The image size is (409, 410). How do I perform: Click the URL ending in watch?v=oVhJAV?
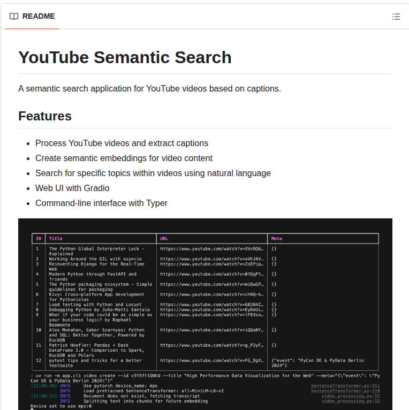(x=212, y=259)
